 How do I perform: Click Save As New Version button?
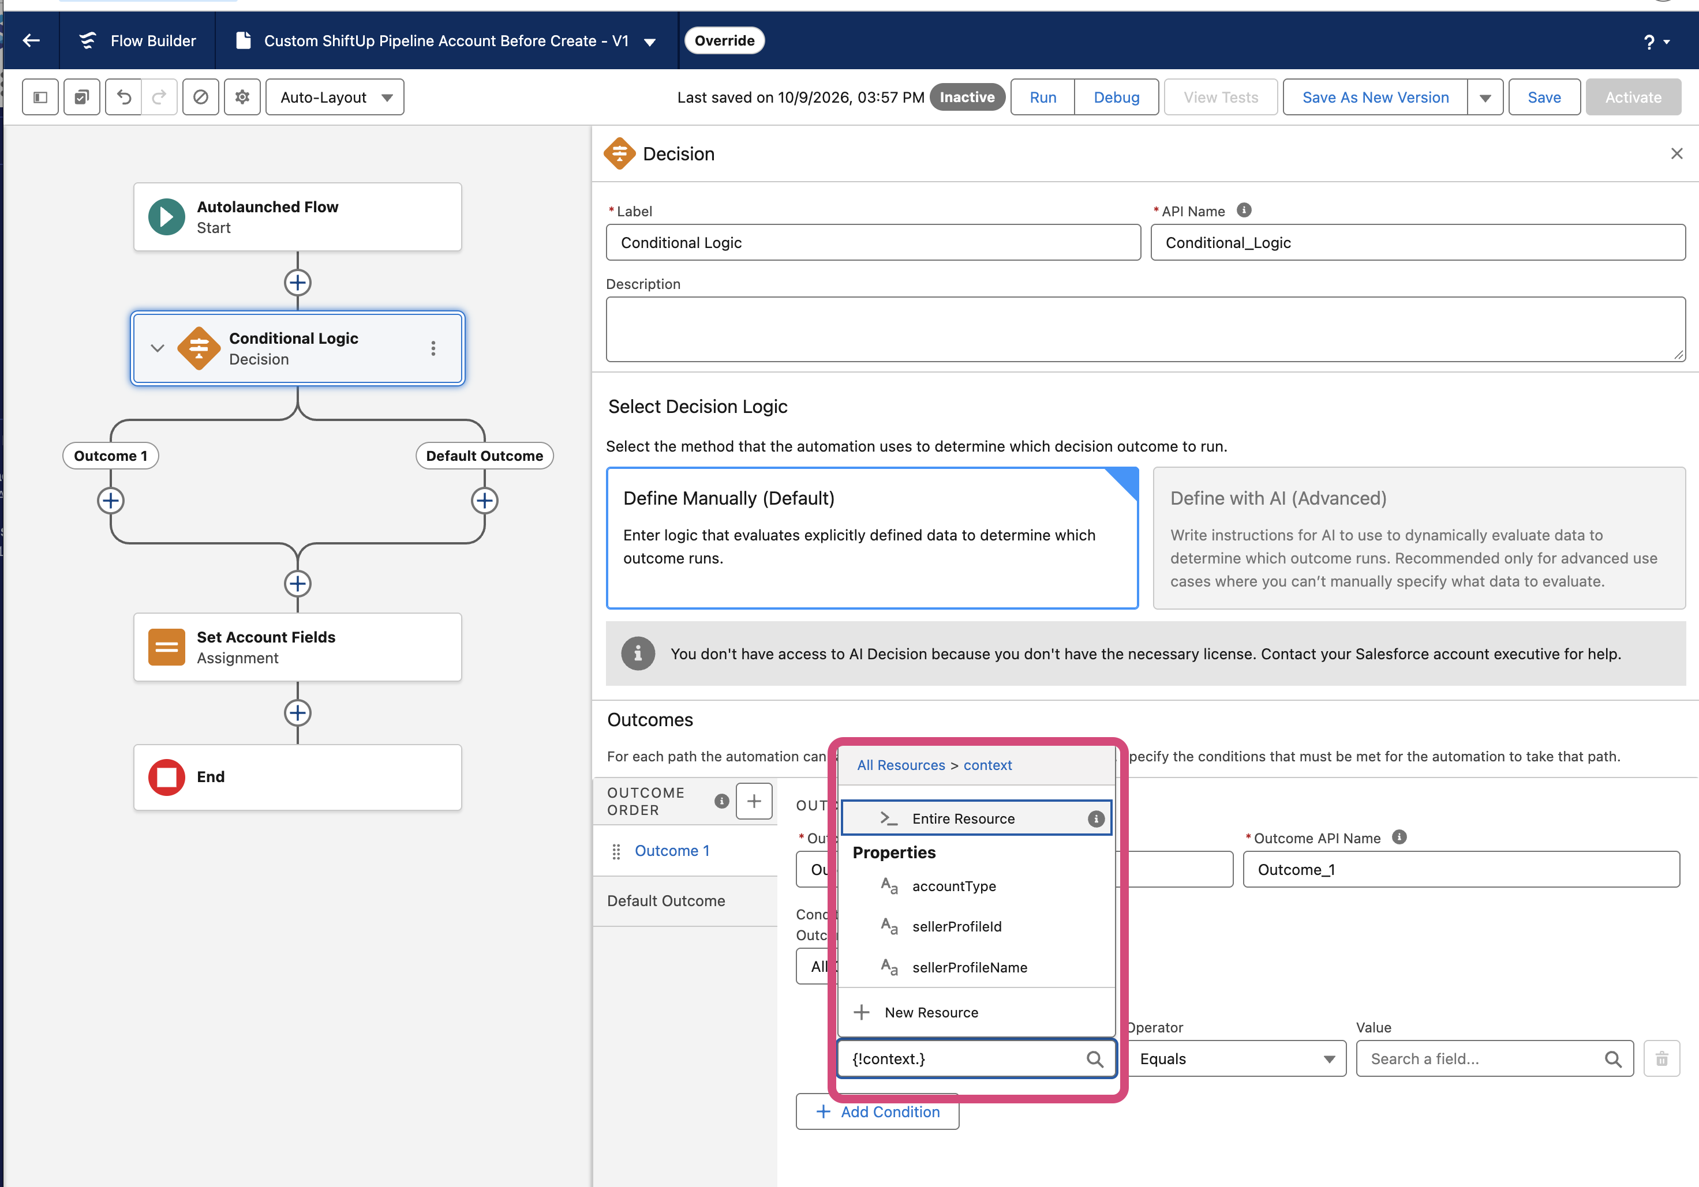point(1376,97)
